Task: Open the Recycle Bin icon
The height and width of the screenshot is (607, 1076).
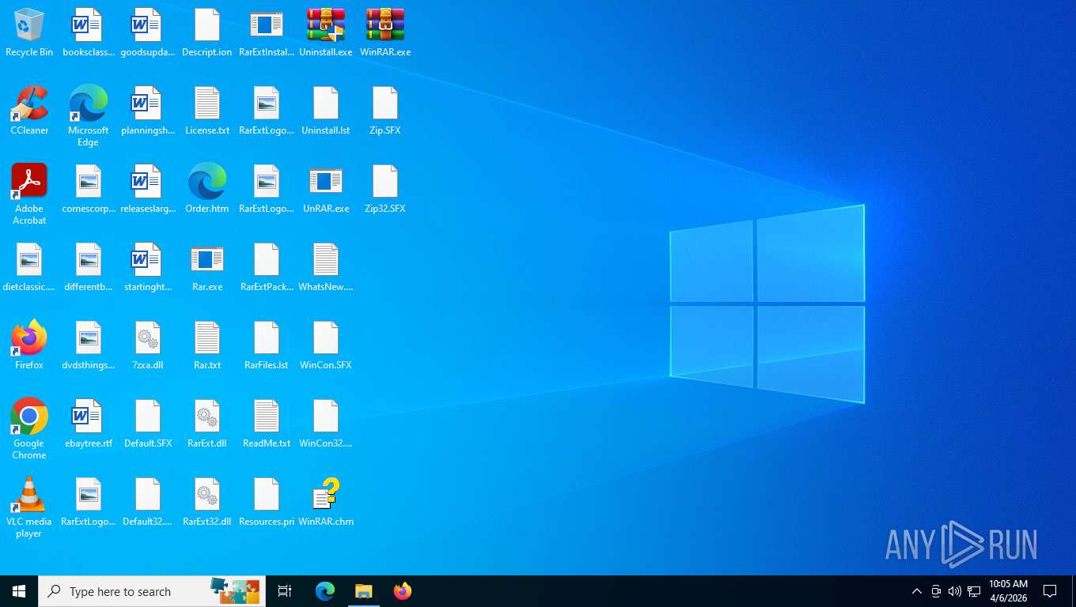Action: click(x=29, y=33)
